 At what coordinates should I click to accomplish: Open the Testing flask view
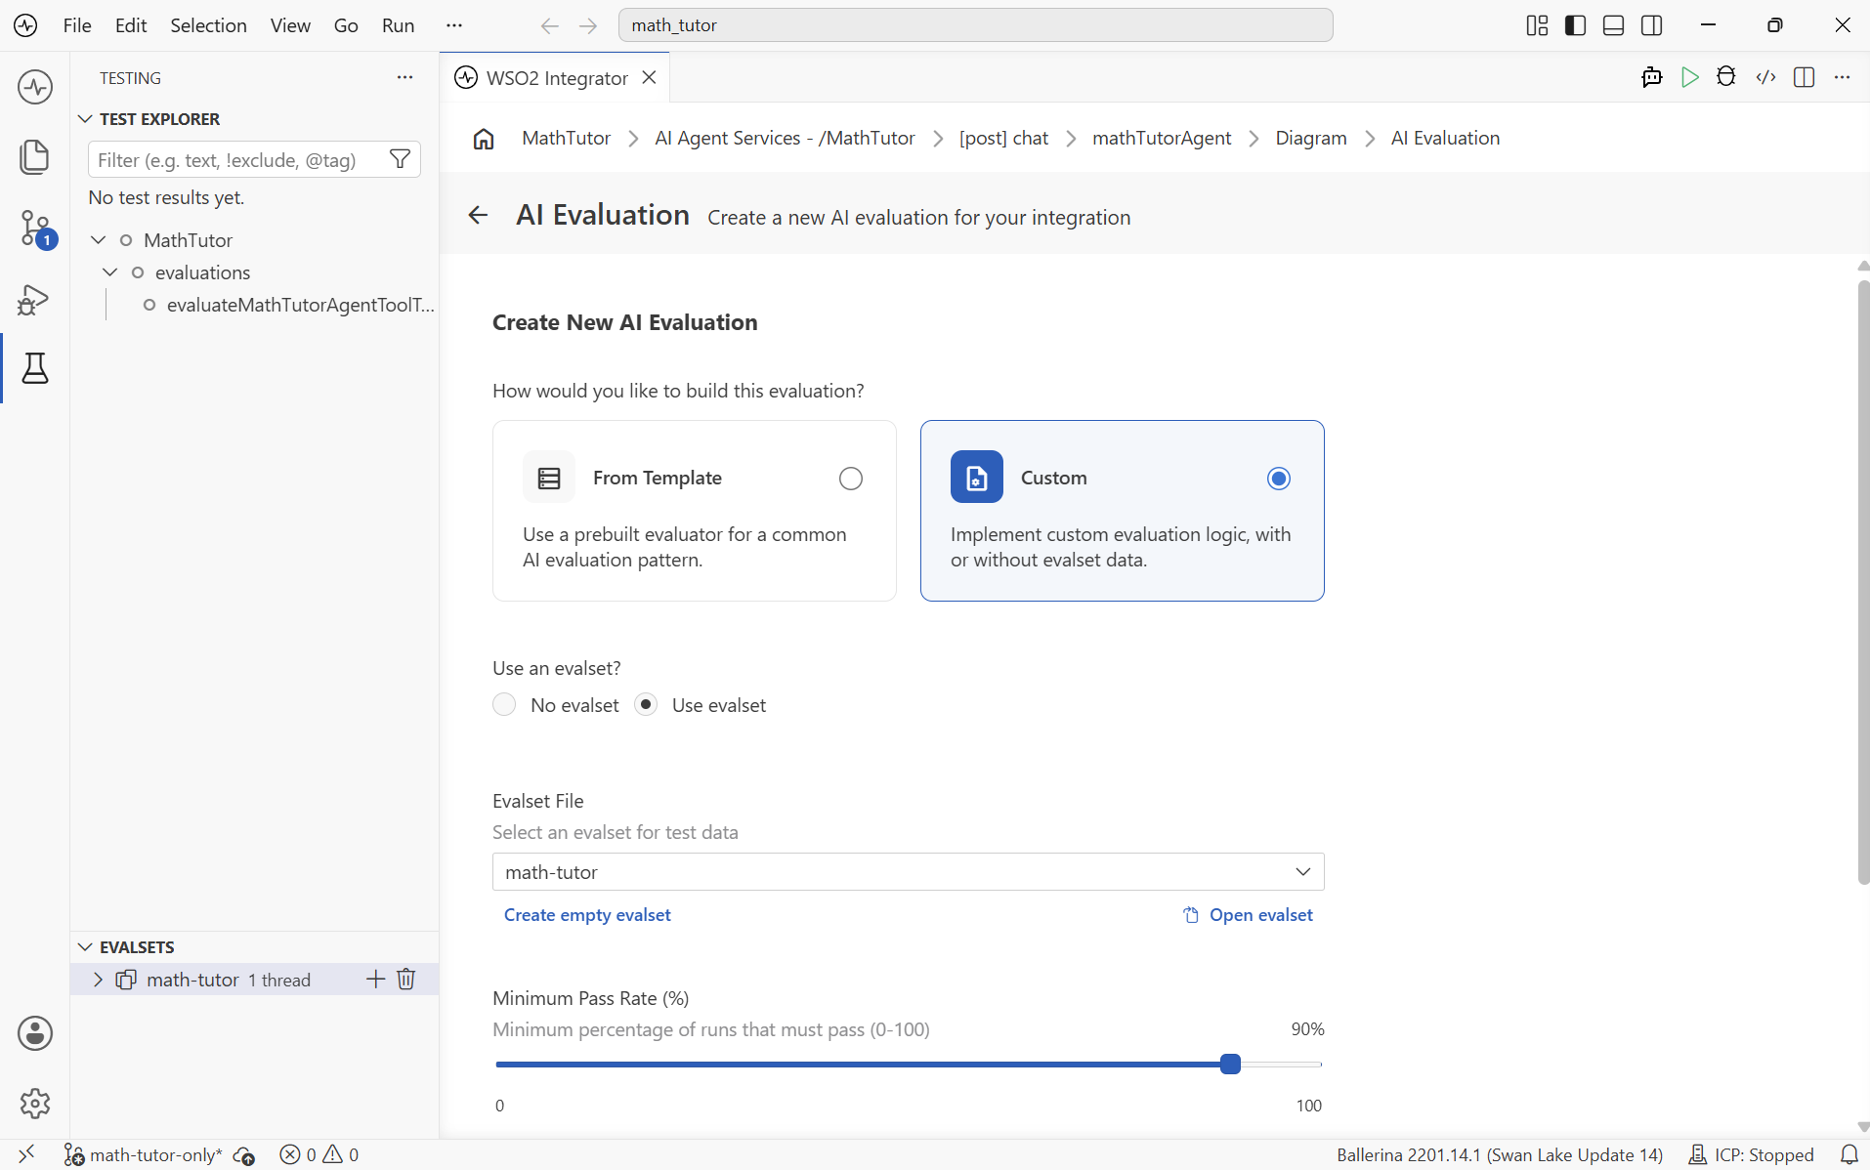point(35,368)
